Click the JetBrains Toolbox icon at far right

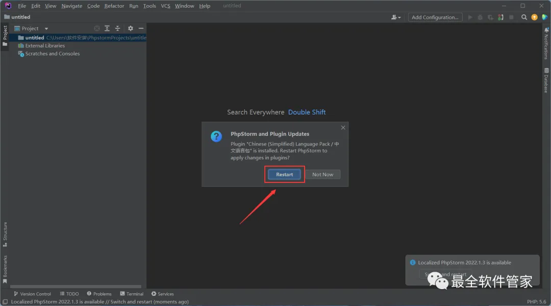[544, 17]
